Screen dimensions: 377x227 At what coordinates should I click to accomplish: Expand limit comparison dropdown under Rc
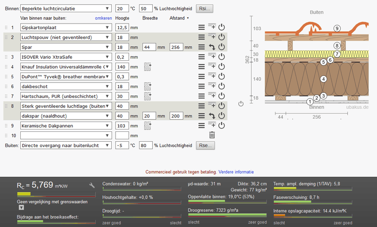(21, 208)
